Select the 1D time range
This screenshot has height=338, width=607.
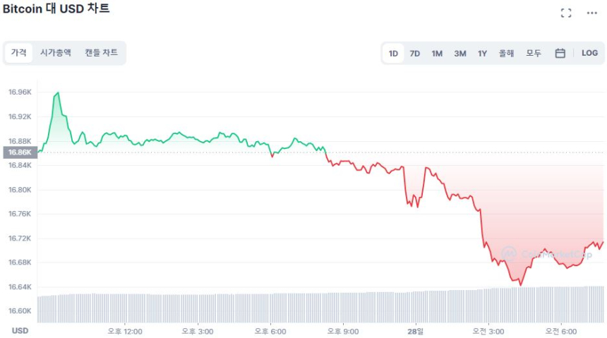(393, 53)
